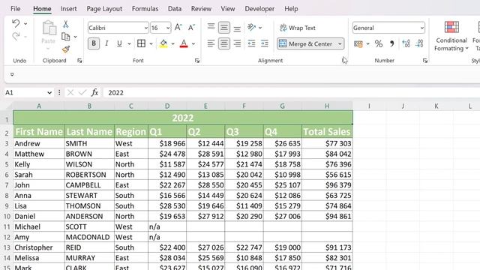
Task: Click the Decrease Decimal icon
Action: pos(419,43)
